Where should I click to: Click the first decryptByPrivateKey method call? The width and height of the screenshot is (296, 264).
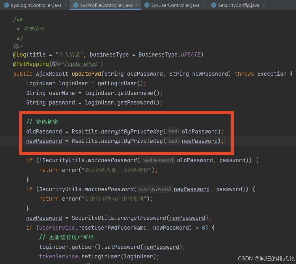[132, 131]
